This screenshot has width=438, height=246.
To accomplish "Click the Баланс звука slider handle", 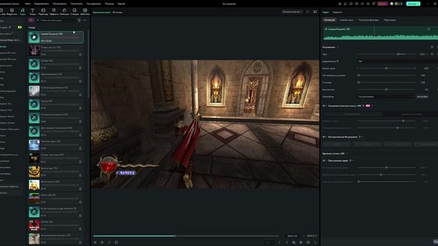I will point(386,68).
